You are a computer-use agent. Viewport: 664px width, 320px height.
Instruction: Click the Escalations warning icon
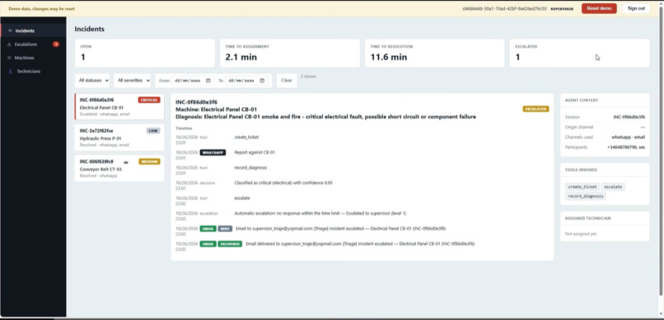(9, 44)
